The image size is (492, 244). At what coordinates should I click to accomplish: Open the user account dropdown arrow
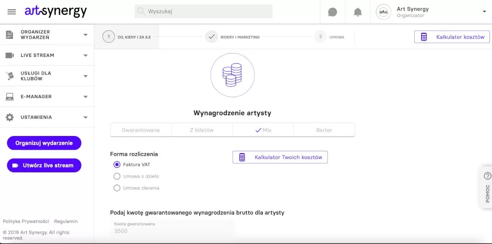[484, 12]
